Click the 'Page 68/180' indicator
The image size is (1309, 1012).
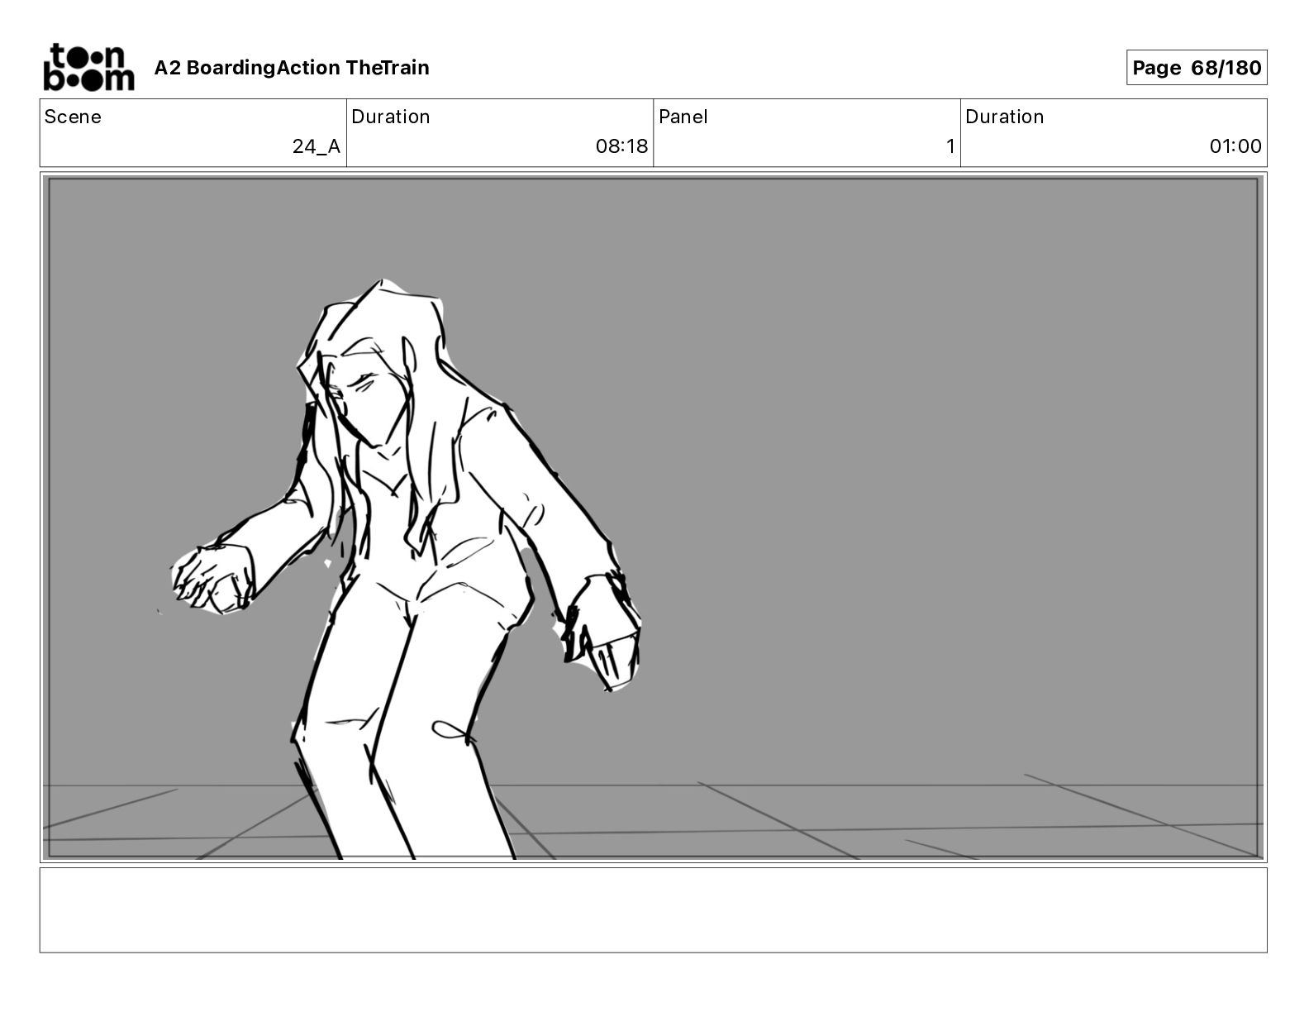point(1197,68)
